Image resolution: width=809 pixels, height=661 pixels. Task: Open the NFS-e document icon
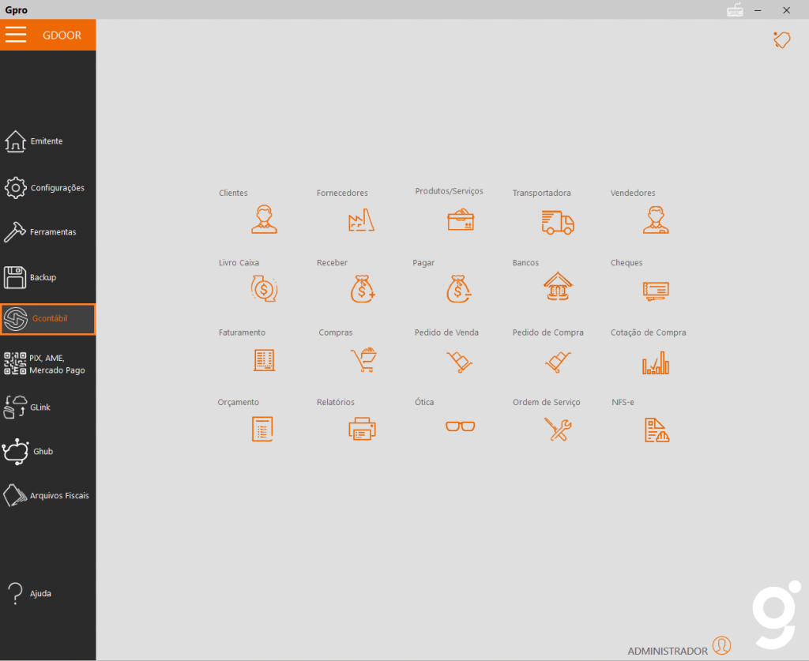657,430
